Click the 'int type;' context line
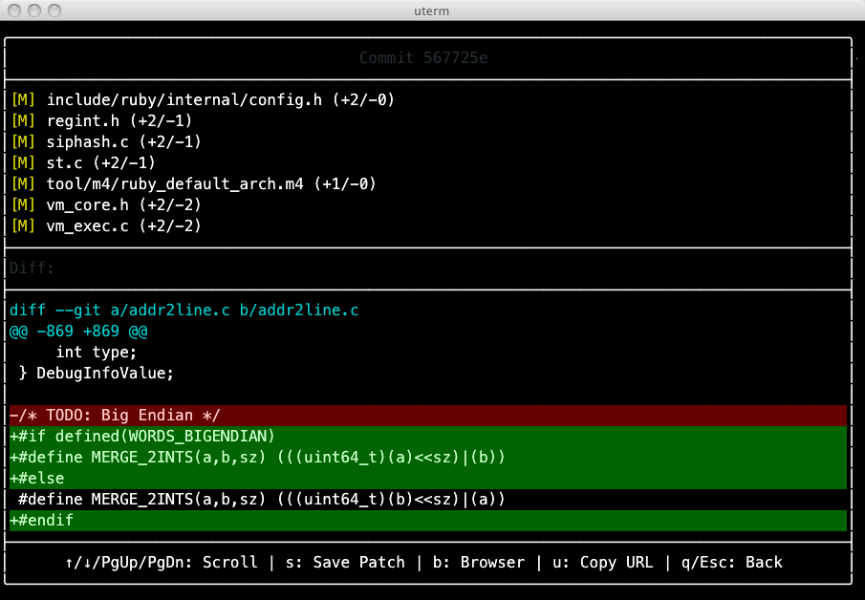Viewport: 865px width, 600px height. tap(96, 352)
